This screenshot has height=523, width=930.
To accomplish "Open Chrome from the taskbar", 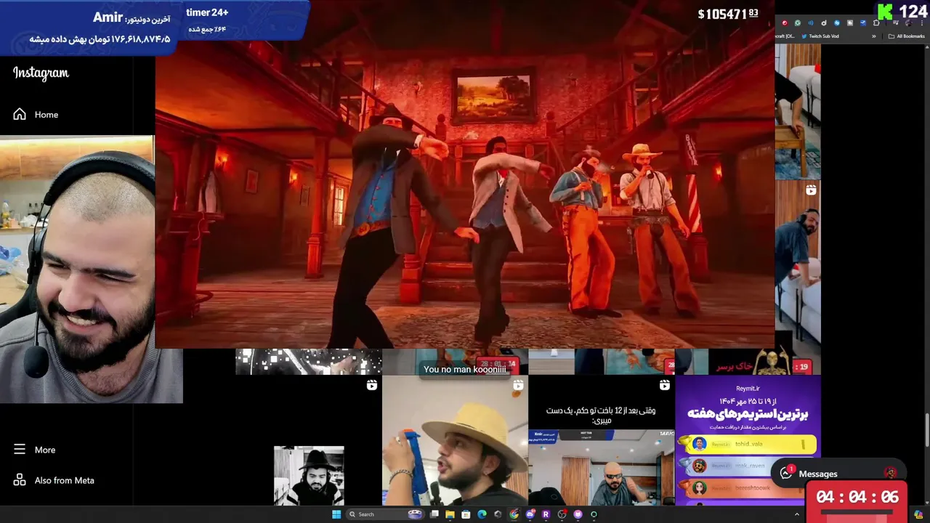I will pos(514,514).
